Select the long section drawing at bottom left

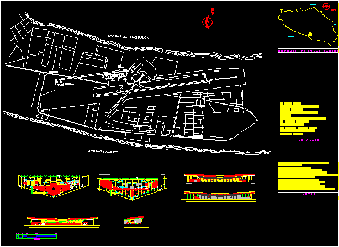tap(62, 221)
